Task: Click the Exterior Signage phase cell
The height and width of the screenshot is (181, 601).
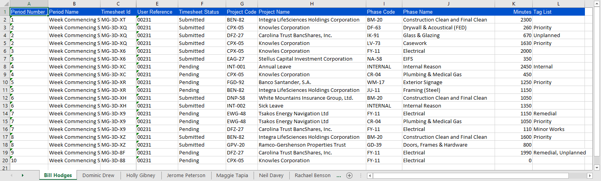Action: [x=448, y=82]
